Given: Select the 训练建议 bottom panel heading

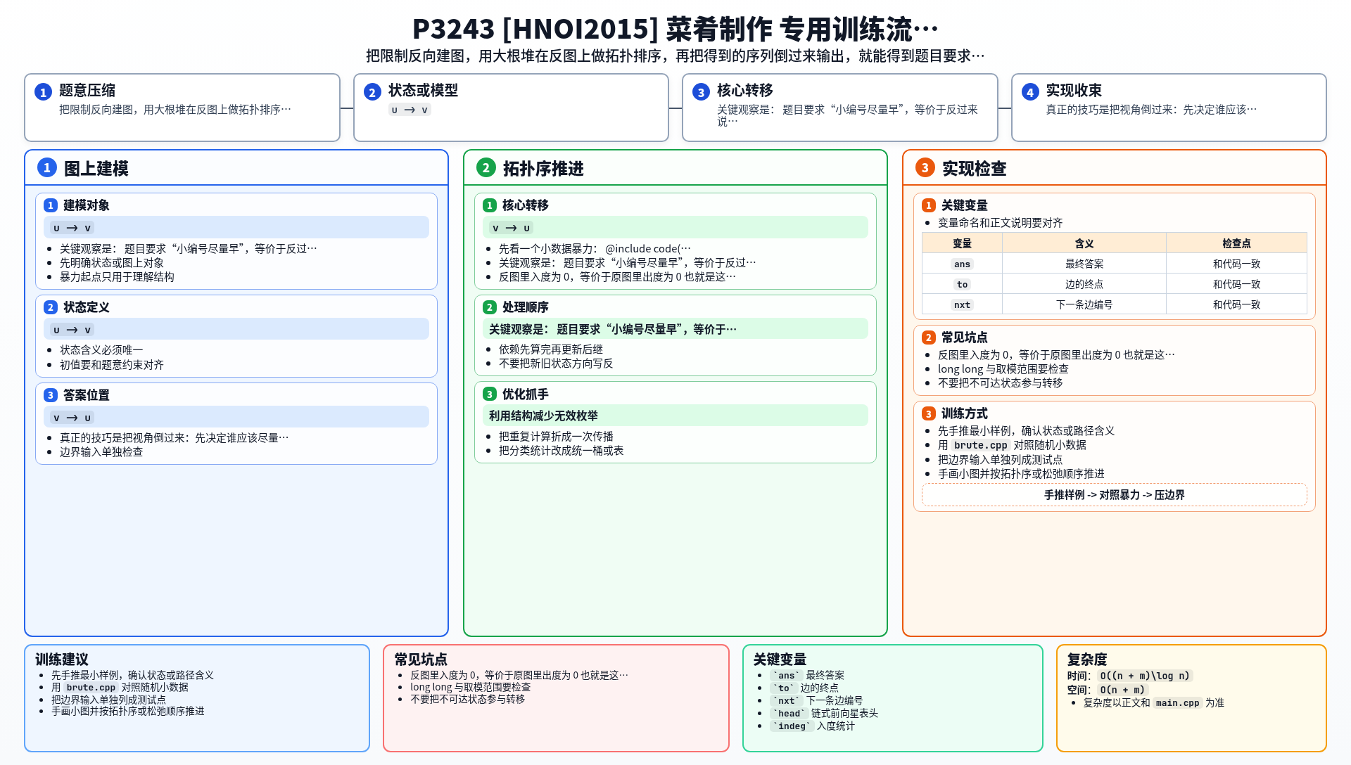Looking at the screenshot, I should pos(62,660).
